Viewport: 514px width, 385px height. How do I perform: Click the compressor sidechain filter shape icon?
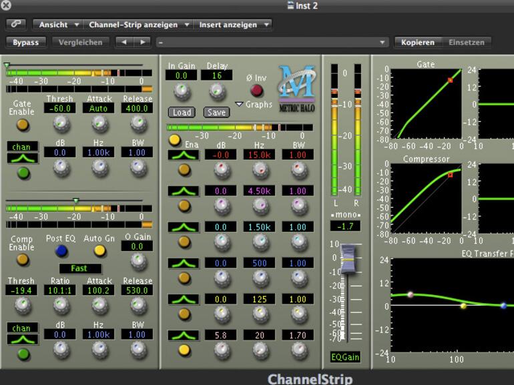(23, 340)
